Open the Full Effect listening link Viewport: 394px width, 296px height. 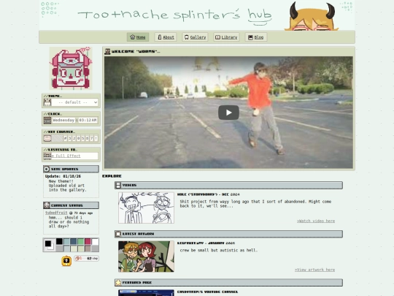pos(66,156)
